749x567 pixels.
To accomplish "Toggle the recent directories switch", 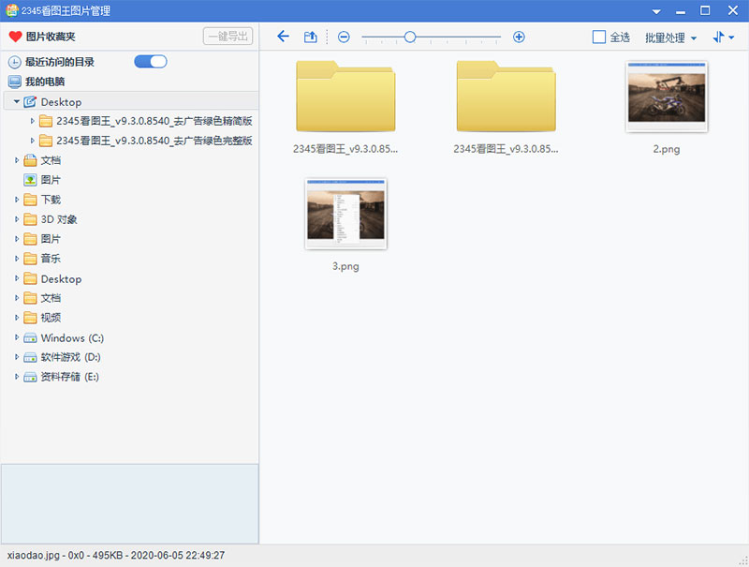I will pos(151,61).
